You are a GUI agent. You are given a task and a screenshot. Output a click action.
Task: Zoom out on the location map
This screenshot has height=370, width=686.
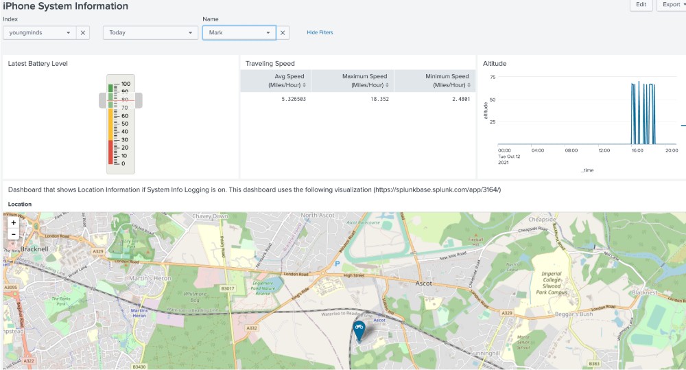[14, 234]
